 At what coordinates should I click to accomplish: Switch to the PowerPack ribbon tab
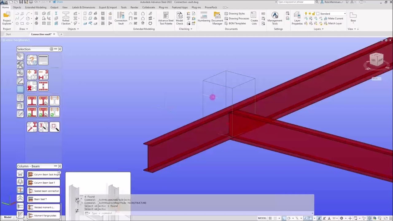211,7
